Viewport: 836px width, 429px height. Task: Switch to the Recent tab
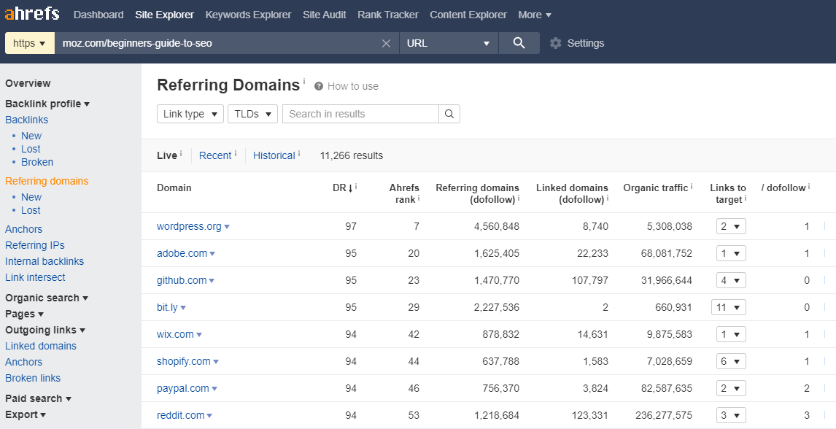point(215,155)
